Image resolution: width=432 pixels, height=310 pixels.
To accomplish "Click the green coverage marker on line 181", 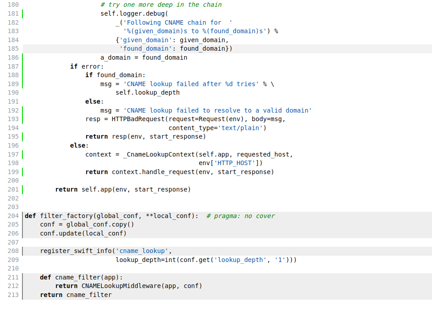I will pos(22,14).
